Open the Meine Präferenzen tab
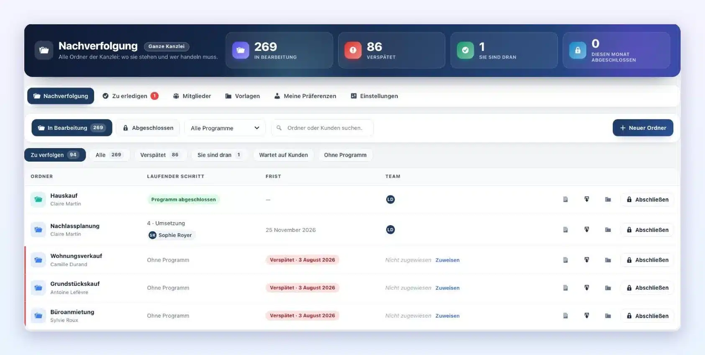The height and width of the screenshot is (355, 705). pos(305,96)
